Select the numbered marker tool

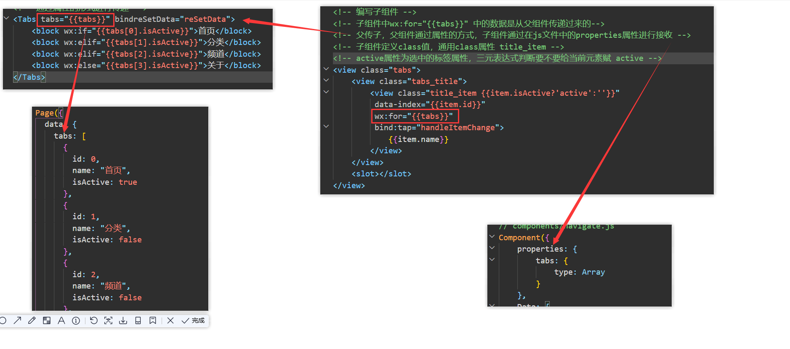coord(76,320)
